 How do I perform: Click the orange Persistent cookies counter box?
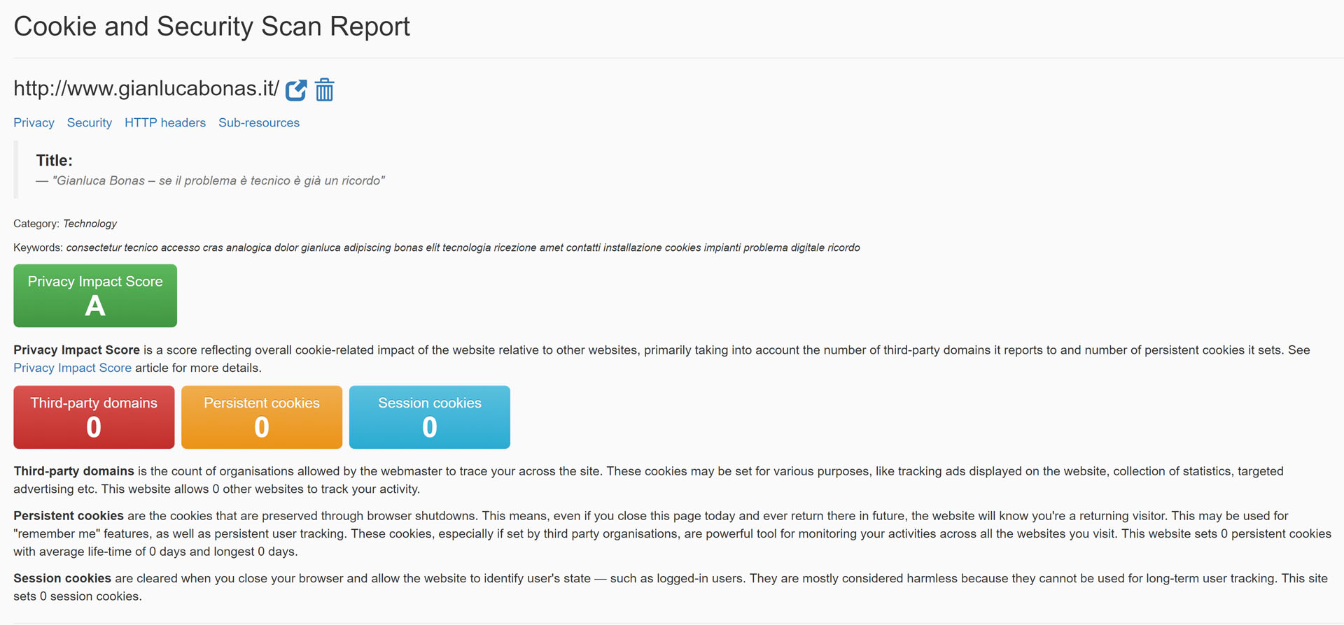pyautogui.click(x=262, y=417)
